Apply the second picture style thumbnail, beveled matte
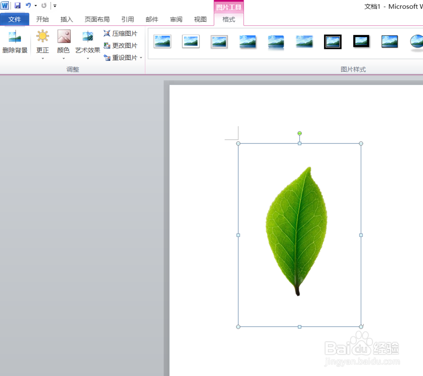This screenshot has height=376, width=423. 191,42
